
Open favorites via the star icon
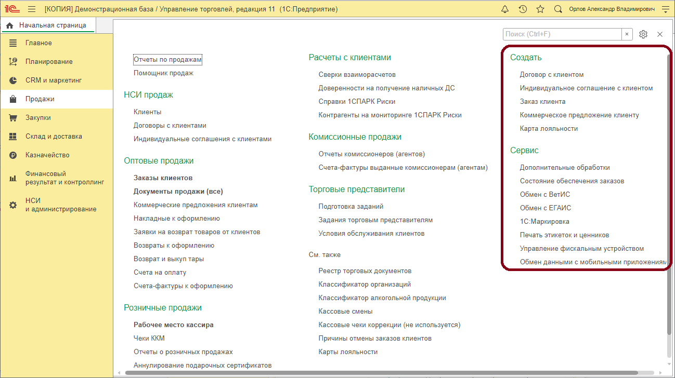[x=540, y=9]
